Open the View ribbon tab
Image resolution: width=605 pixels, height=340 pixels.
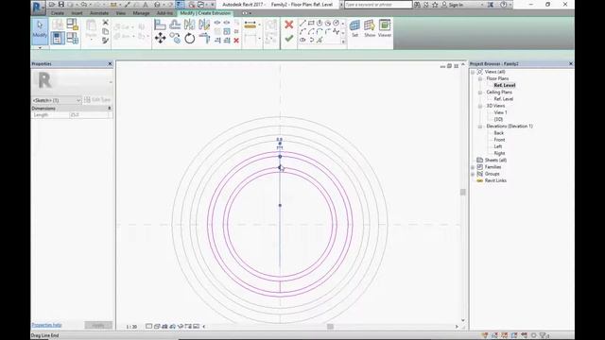click(121, 13)
